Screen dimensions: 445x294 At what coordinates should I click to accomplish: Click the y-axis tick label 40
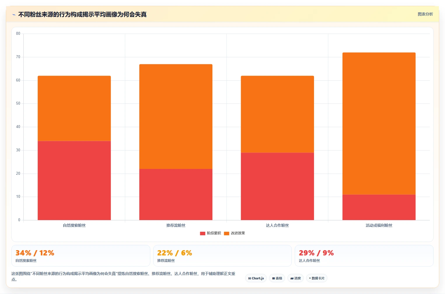(x=18, y=127)
